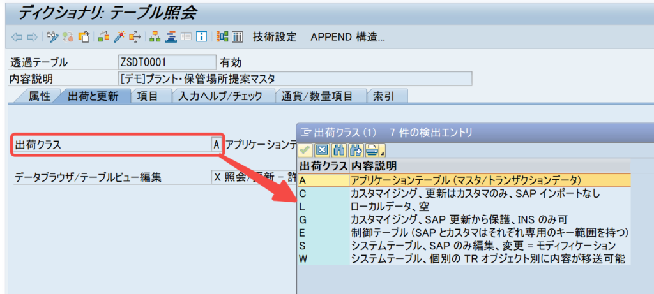Click 技術設定 button
Screen dimensions: 654x294
pos(275,36)
